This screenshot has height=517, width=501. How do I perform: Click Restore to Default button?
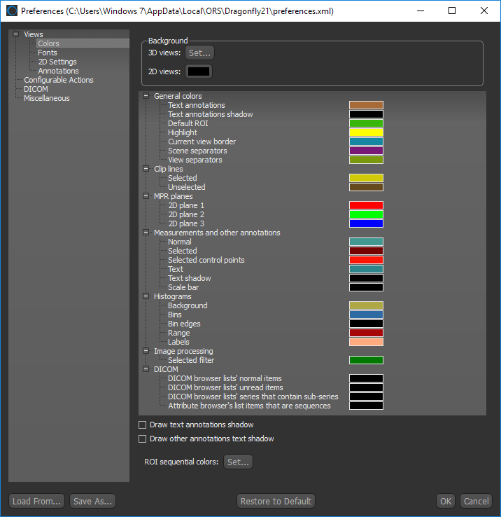tap(276, 501)
